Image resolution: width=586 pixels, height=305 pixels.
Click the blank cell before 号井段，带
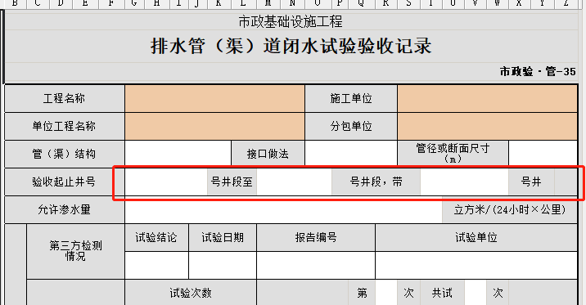point(294,182)
